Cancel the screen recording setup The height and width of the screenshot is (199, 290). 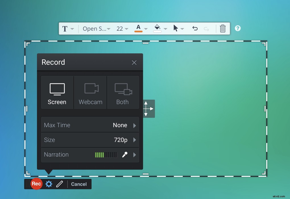[79, 184]
